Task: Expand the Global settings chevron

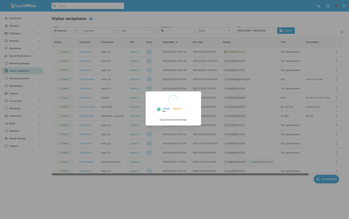Action: tap(39, 139)
